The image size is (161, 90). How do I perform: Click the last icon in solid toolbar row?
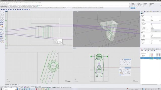[x=29, y=9]
